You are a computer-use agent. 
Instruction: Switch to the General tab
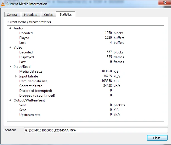click(12, 15)
